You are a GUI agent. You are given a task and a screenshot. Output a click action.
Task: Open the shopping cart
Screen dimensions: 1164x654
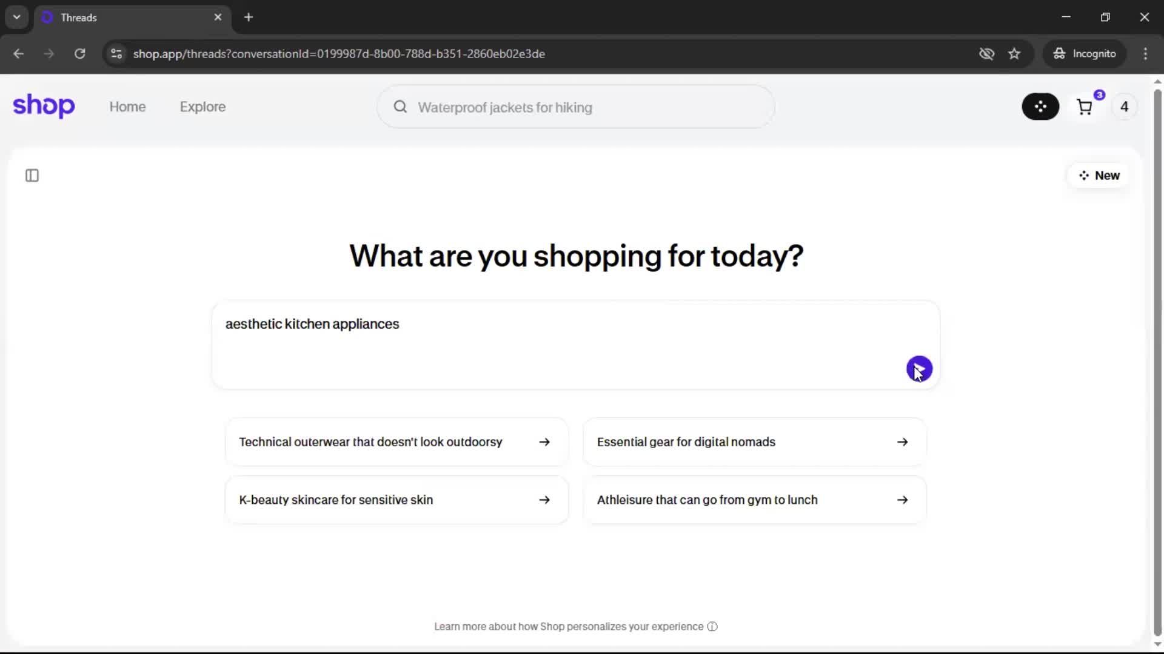(x=1085, y=107)
